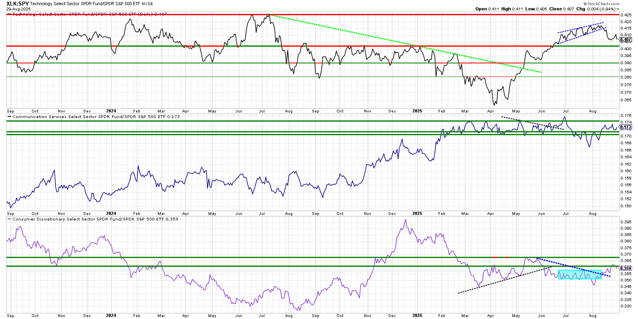Screen dimensions: 638x319
Task: Click the Open 0.411 value
Action: click(487, 9)
